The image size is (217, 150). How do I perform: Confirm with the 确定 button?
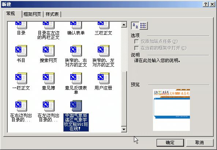coord(170,143)
